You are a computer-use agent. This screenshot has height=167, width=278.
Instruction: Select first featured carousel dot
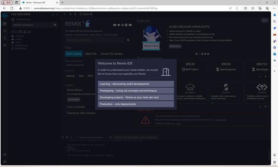(x=196, y=54)
